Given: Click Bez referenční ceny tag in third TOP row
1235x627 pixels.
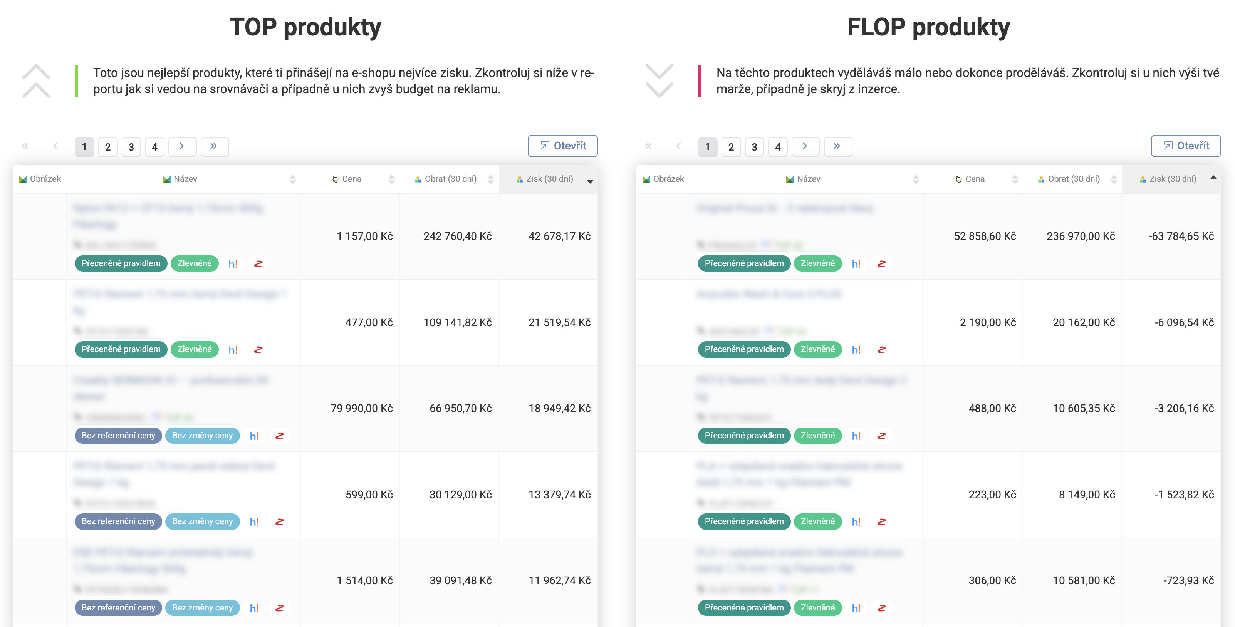Looking at the screenshot, I should click(118, 435).
